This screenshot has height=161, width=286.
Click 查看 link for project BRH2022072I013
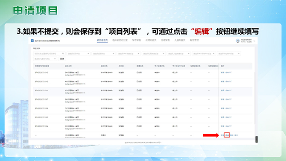(x=222, y=73)
